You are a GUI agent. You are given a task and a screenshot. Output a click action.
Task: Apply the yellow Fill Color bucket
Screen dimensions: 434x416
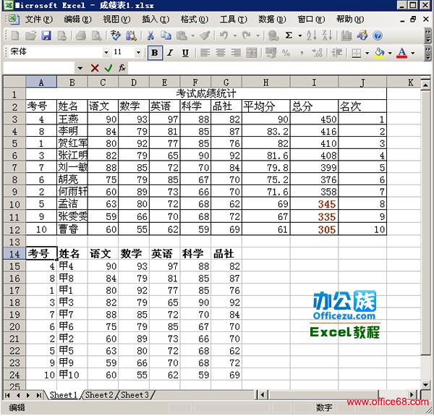pos(379,53)
